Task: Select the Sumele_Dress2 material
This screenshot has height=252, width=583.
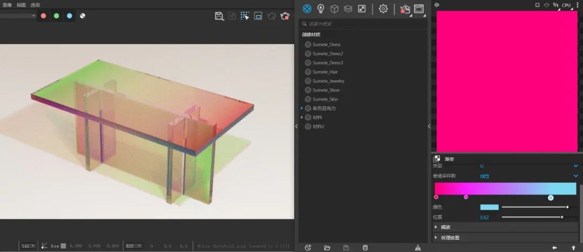Action: [x=328, y=54]
